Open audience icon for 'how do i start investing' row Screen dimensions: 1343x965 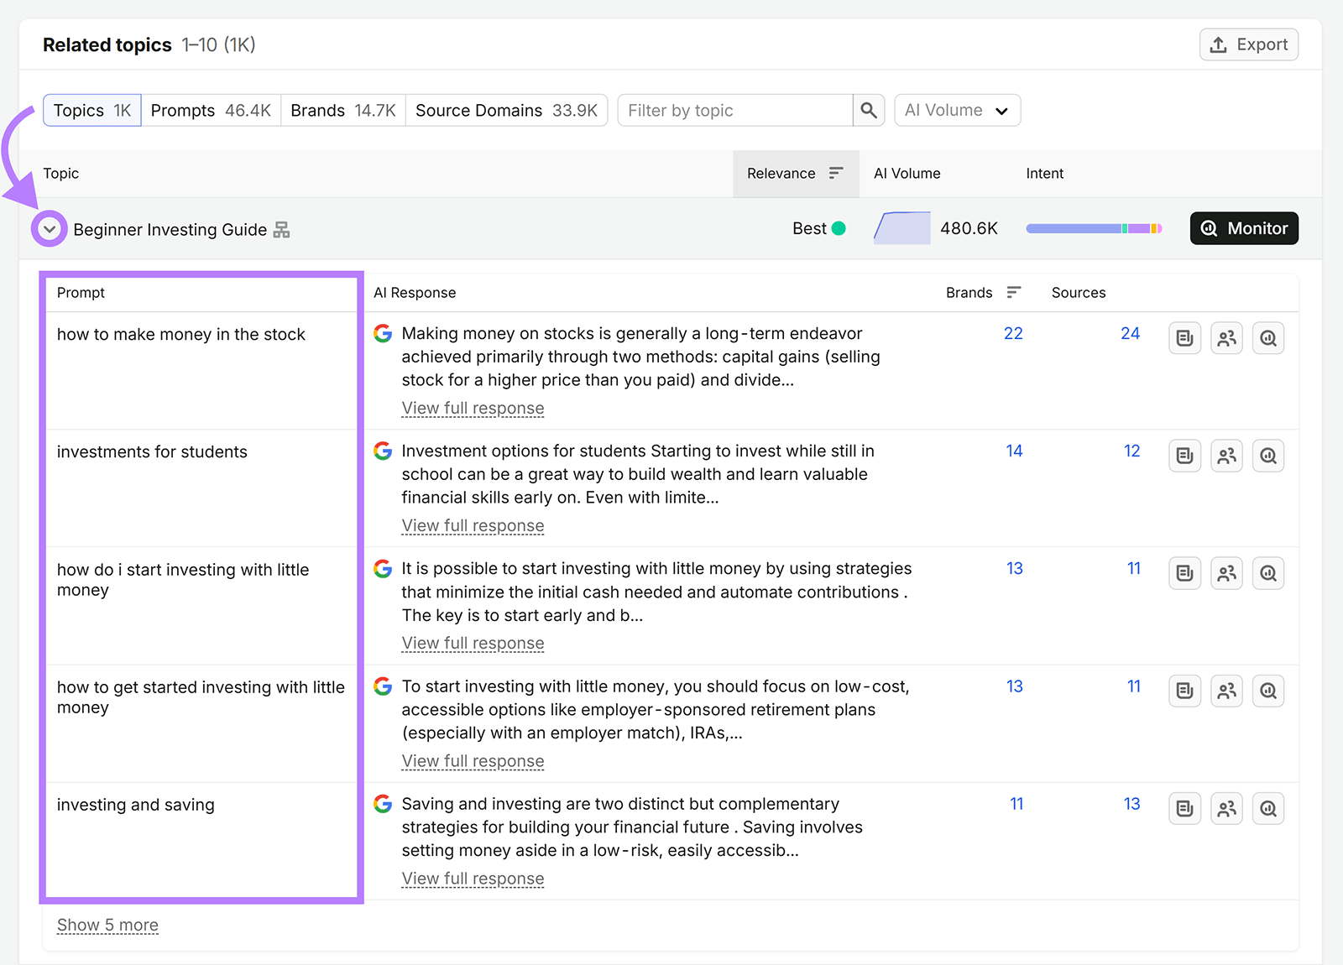click(x=1227, y=573)
